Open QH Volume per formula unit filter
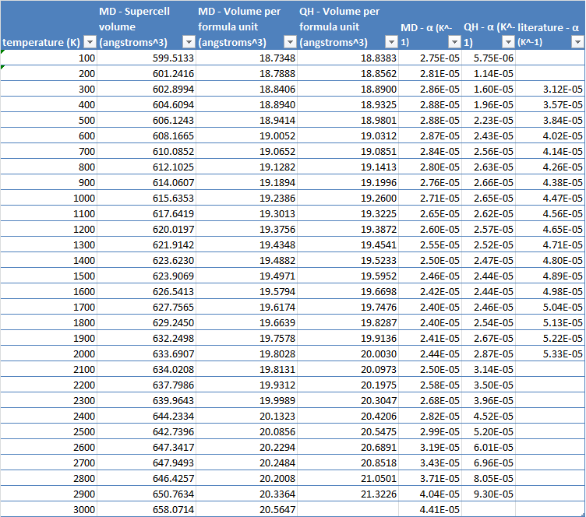586x517 pixels. click(x=391, y=42)
